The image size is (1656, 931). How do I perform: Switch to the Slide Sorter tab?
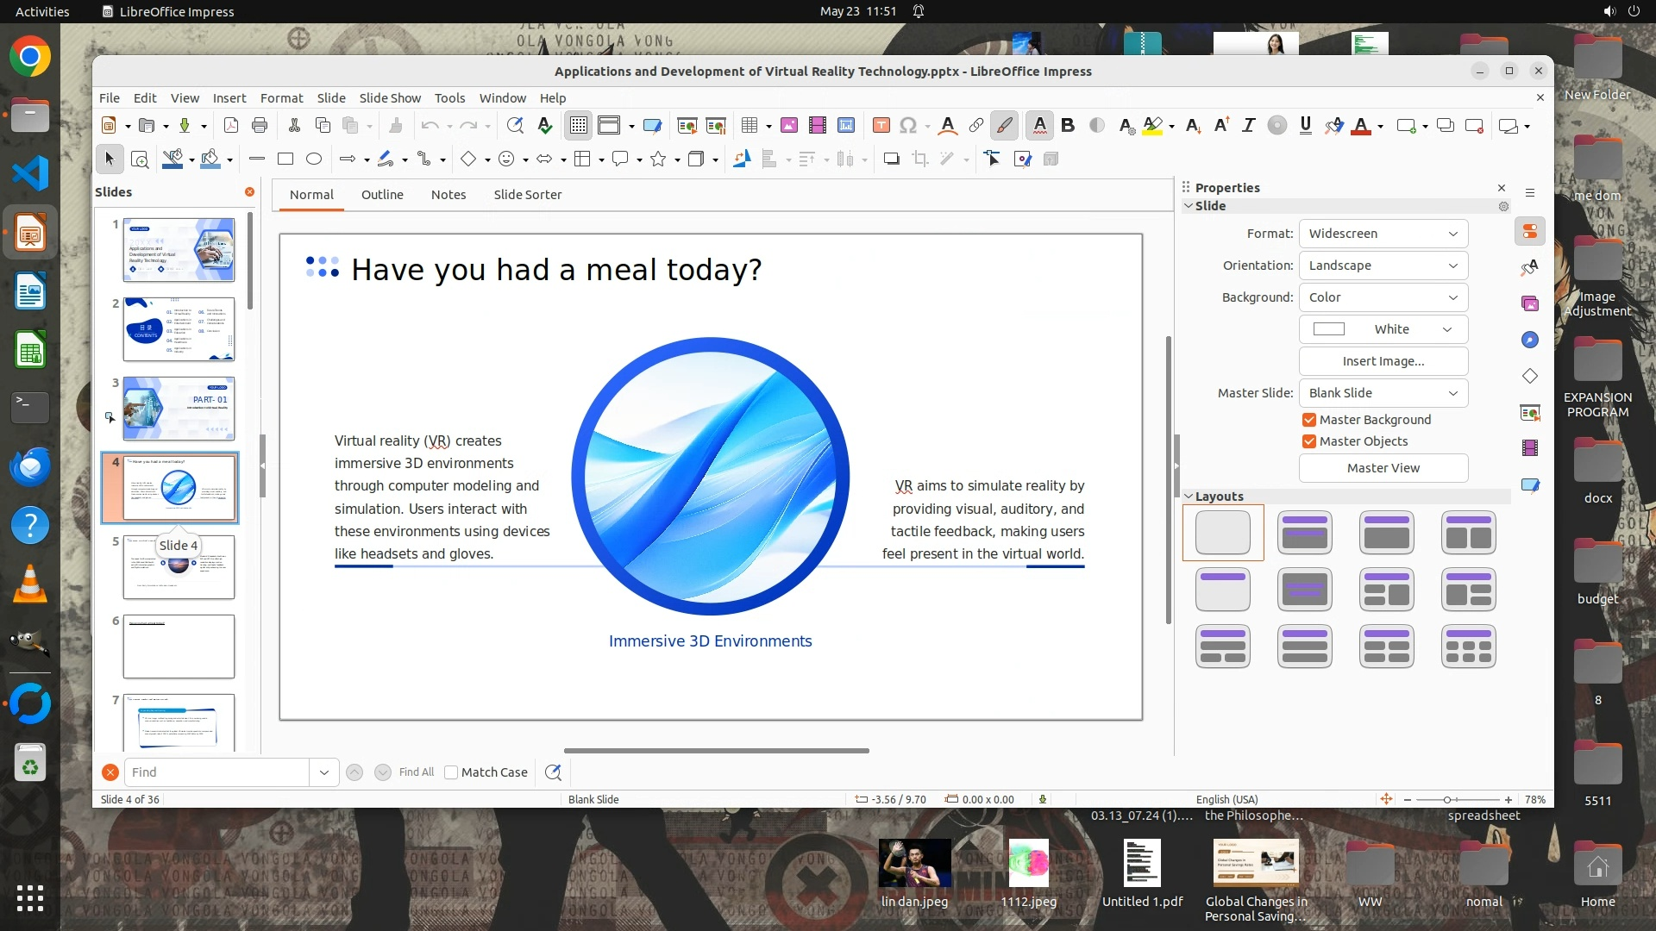click(527, 195)
